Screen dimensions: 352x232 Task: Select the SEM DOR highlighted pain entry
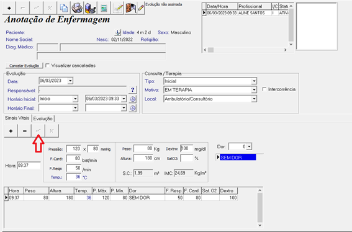coord(238,158)
